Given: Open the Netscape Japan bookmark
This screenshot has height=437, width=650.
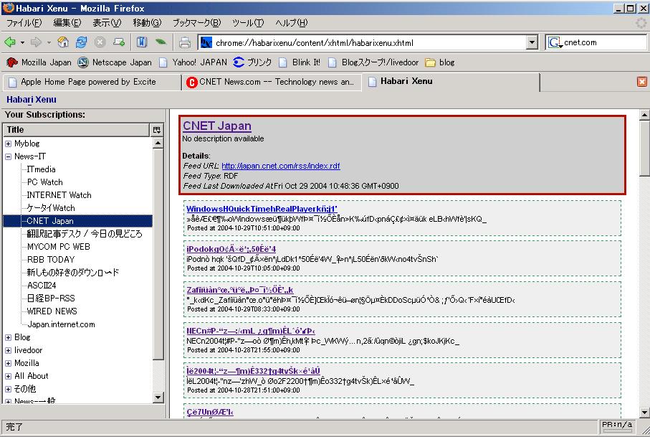Looking at the screenshot, I should pyautogui.click(x=115, y=62).
